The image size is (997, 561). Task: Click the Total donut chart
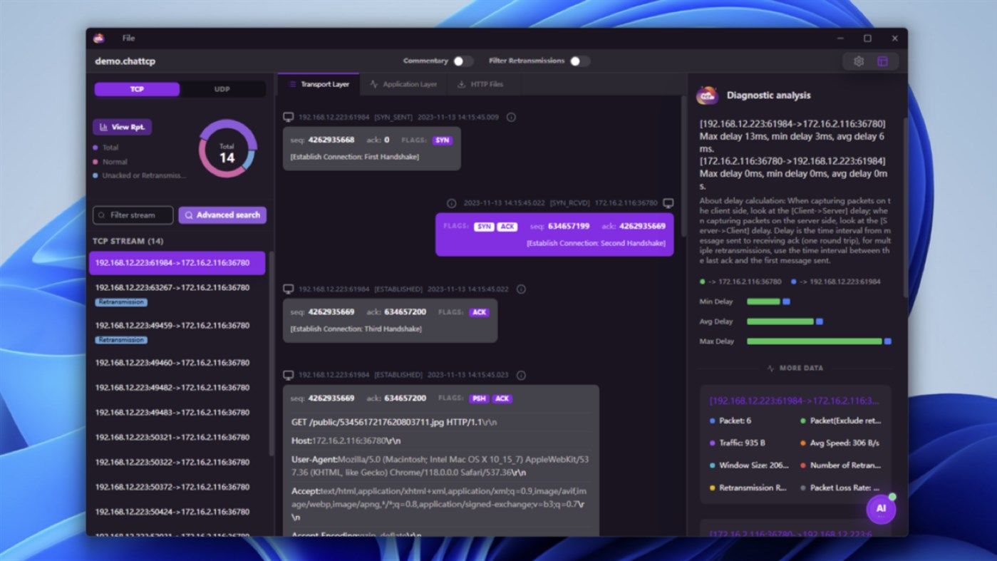[227, 149]
